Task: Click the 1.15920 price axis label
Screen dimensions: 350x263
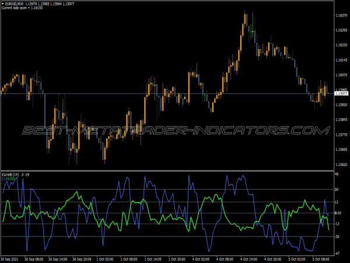Action: pyautogui.click(x=341, y=105)
